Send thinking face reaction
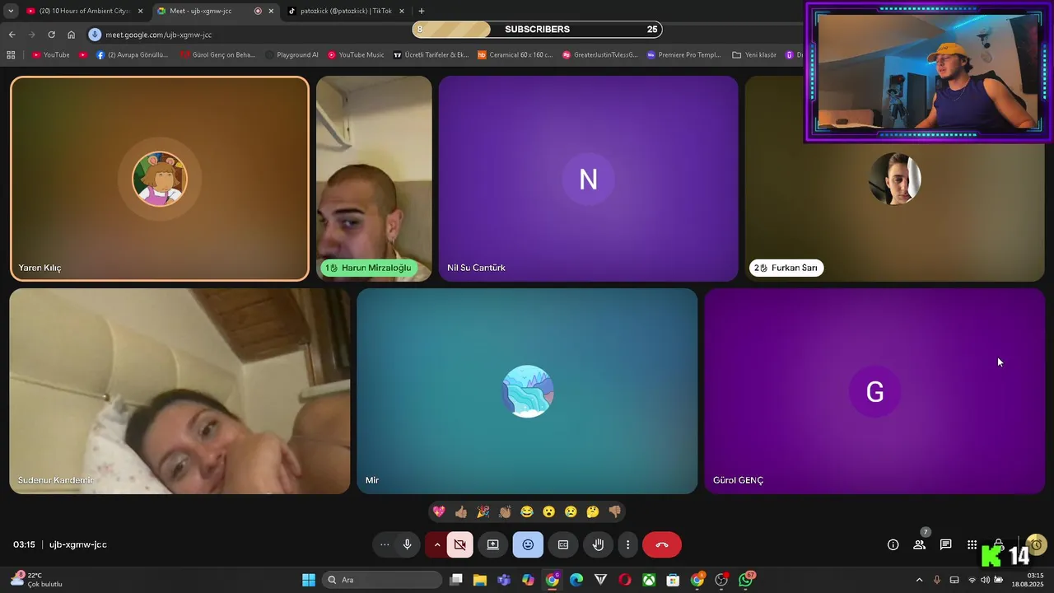 click(x=593, y=511)
